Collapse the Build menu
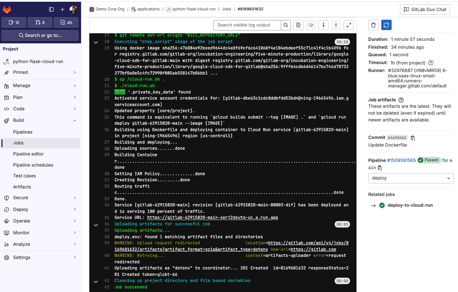The height and width of the screenshot is (292, 458). [40, 120]
